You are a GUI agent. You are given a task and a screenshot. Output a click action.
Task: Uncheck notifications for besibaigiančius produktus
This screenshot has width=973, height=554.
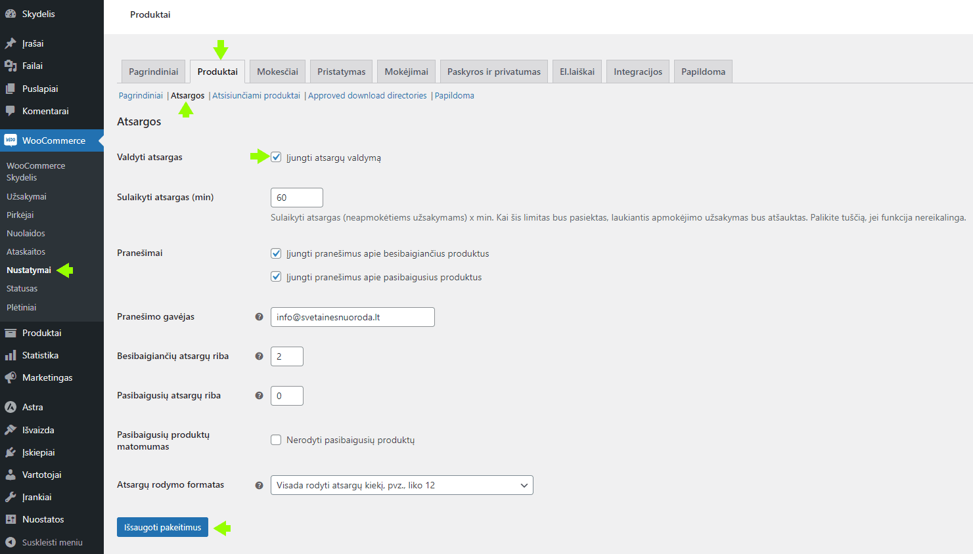277,253
